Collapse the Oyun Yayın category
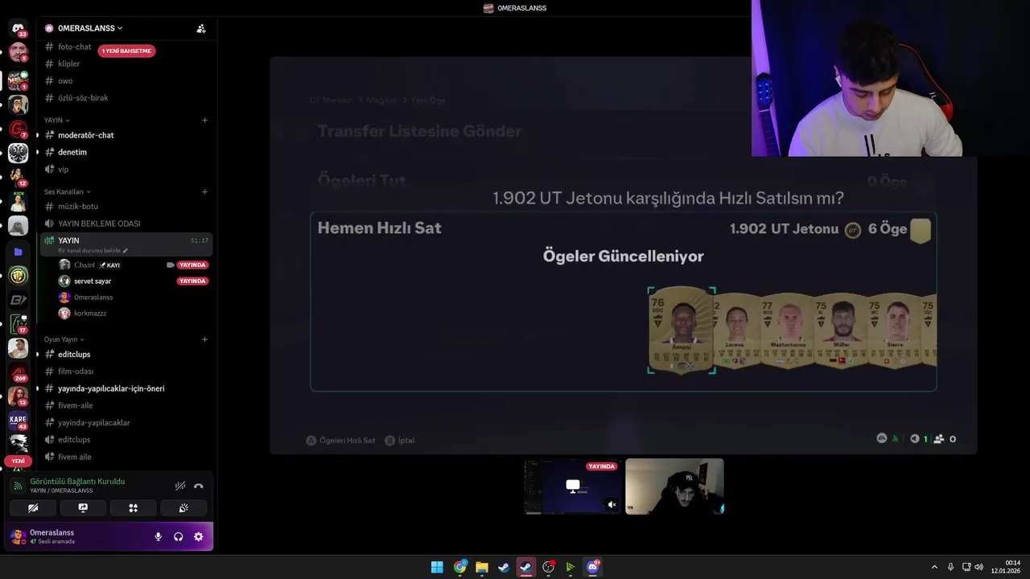 coord(64,339)
